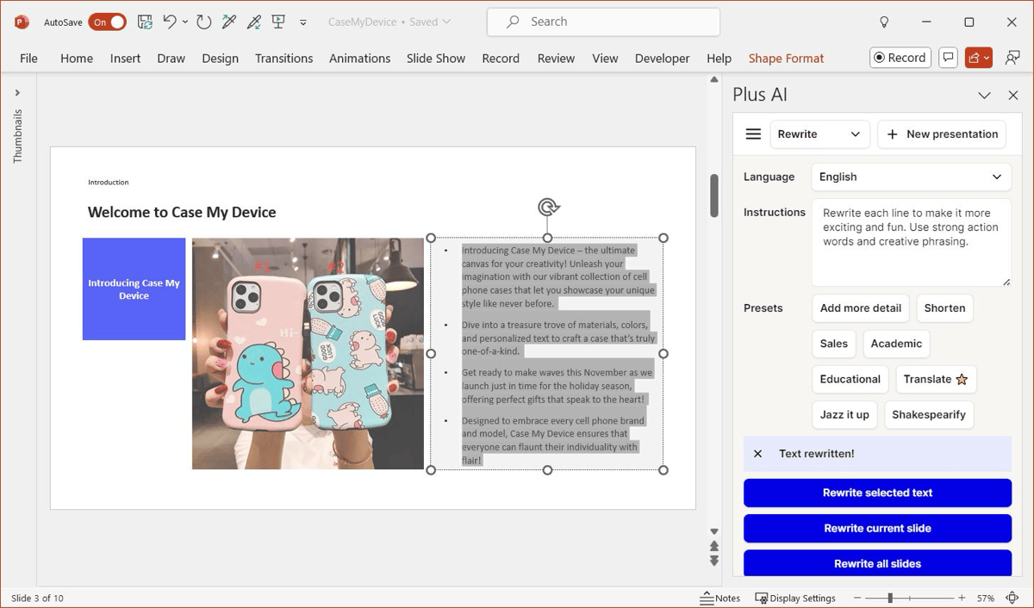The width and height of the screenshot is (1034, 608).
Task: Choose the Shorten preset
Action: click(944, 308)
